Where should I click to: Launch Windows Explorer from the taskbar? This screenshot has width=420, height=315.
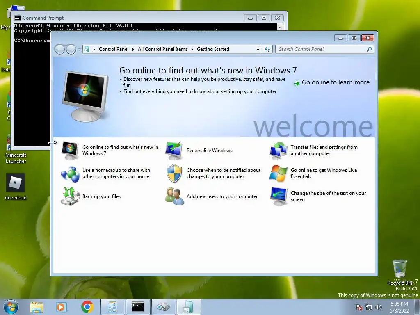[37, 307]
